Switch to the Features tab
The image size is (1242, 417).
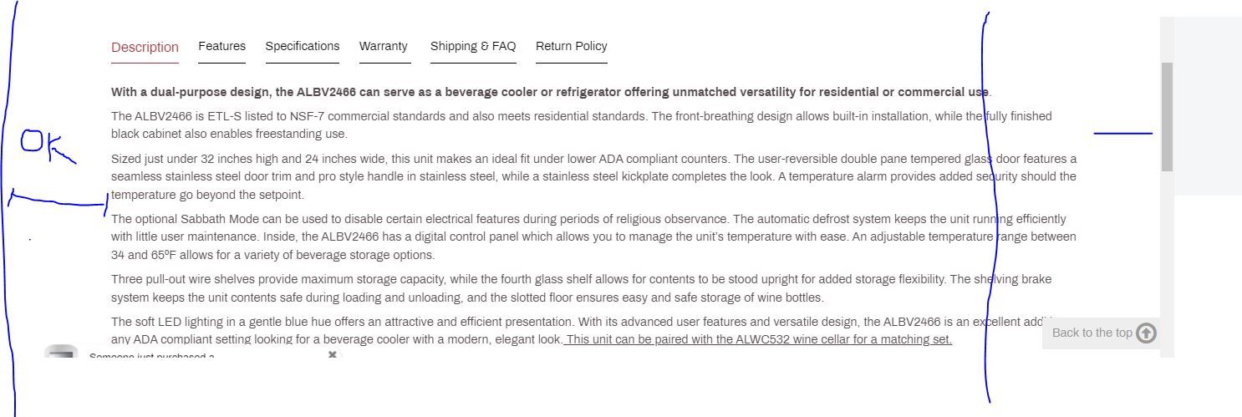[x=221, y=46]
